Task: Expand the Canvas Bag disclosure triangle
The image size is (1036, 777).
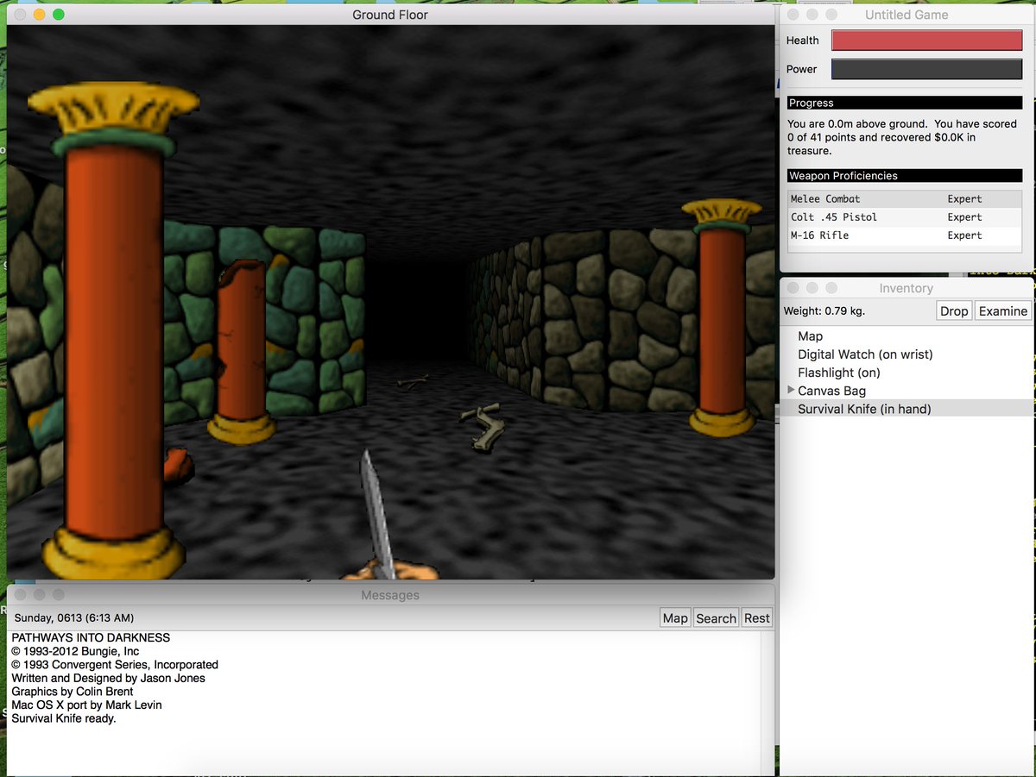Action: (791, 391)
